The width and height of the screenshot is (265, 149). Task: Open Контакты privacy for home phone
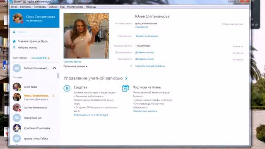pyautogui.click(x=238, y=53)
